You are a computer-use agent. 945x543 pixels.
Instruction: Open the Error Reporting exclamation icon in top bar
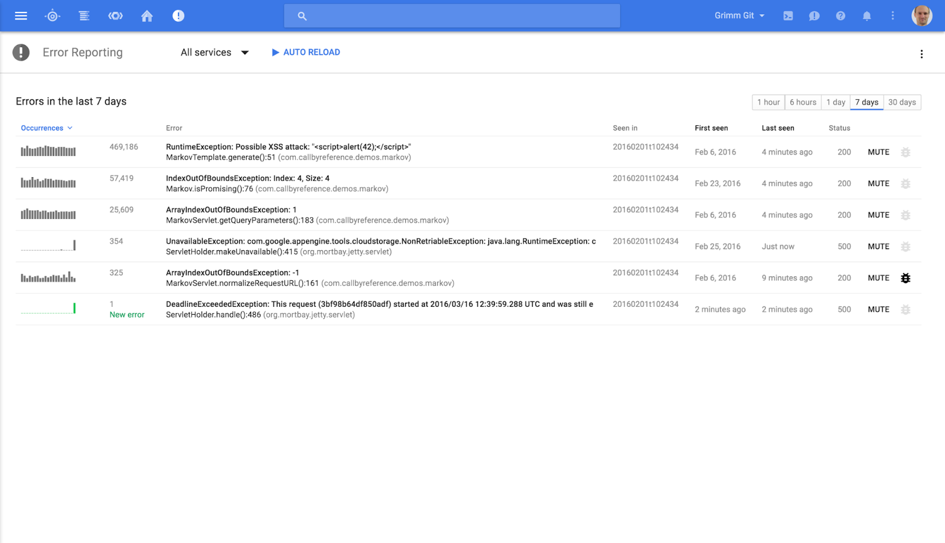point(178,16)
